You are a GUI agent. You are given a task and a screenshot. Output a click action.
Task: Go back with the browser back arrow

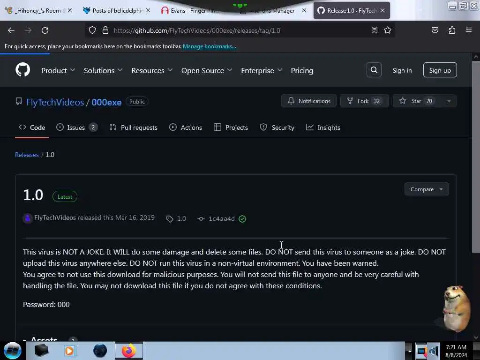pos(11,30)
